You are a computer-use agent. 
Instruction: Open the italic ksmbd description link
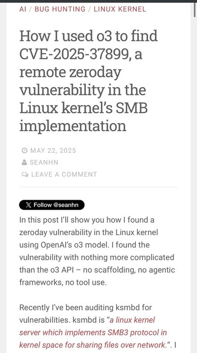(x=93, y=332)
